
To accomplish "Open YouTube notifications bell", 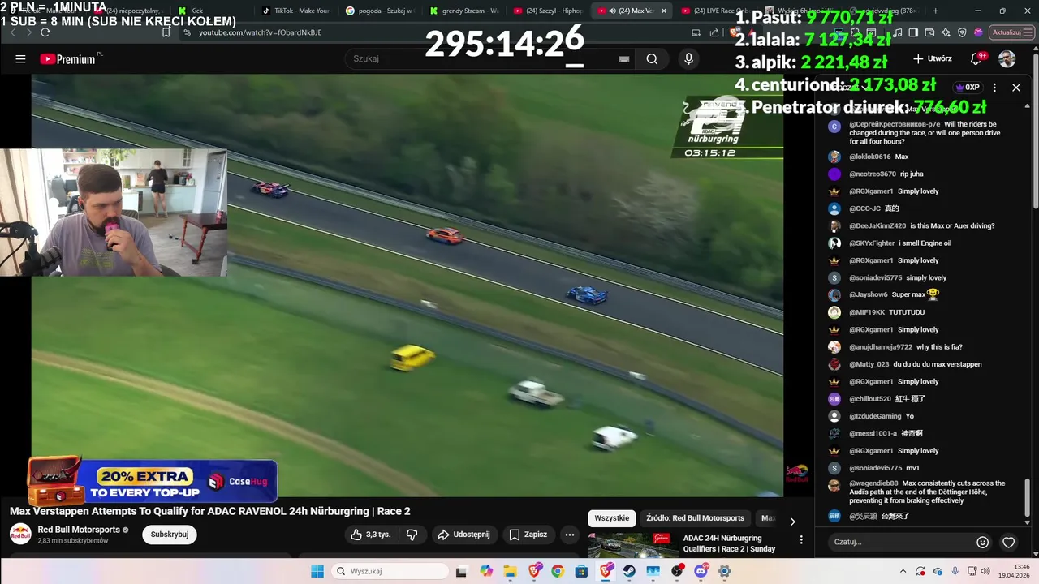I will pyautogui.click(x=977, y=59).
